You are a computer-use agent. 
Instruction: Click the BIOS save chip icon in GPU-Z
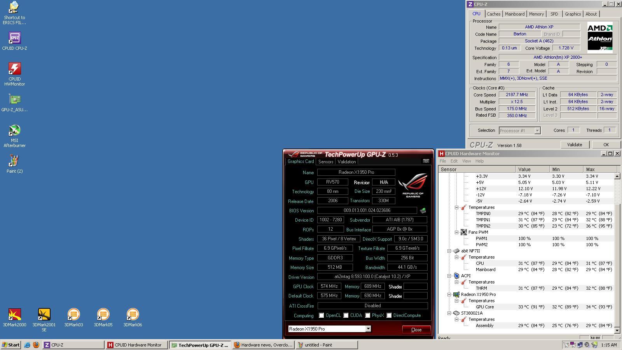click(x=423, y=210)
